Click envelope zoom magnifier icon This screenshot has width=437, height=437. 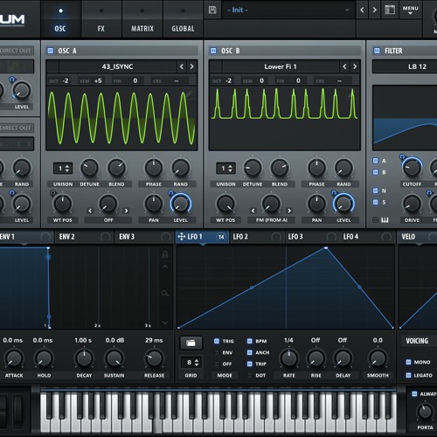tap(165, 293)
